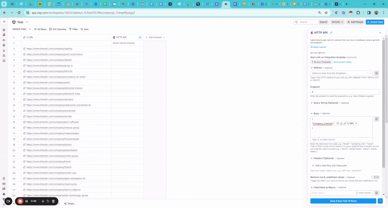
Task: Click into the Endpoint input field
Action: point(344,92)
